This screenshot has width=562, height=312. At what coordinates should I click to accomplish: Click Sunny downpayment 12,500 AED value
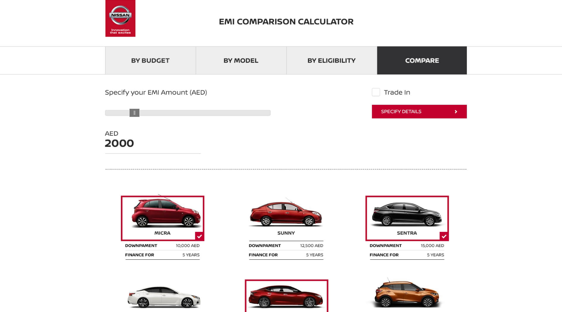point(311,246)
